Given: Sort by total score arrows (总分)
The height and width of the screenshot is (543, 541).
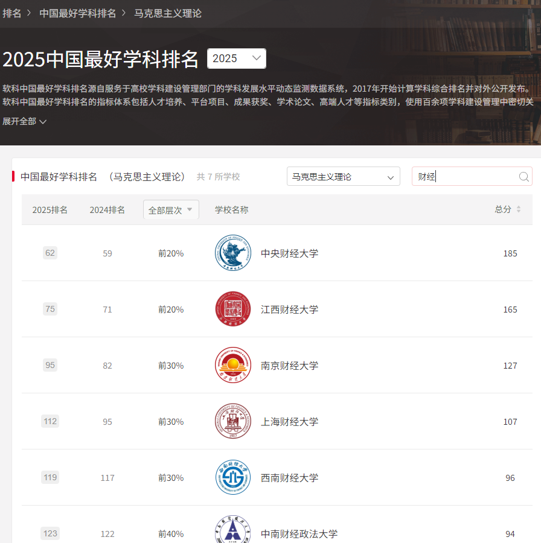Looking at the screenshot, I should click(518, 209).
